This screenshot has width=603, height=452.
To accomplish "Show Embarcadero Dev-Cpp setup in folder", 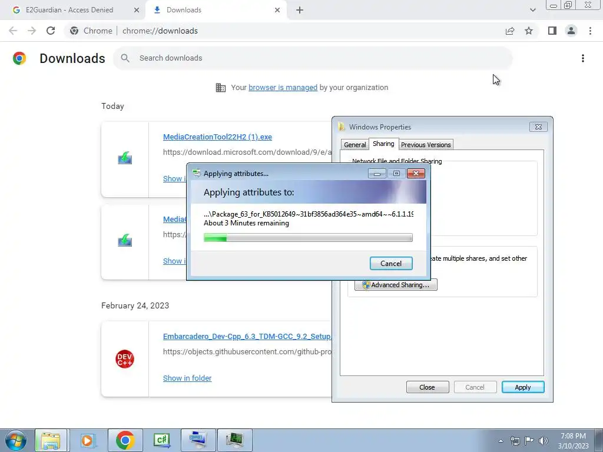I will pos(187,378).
